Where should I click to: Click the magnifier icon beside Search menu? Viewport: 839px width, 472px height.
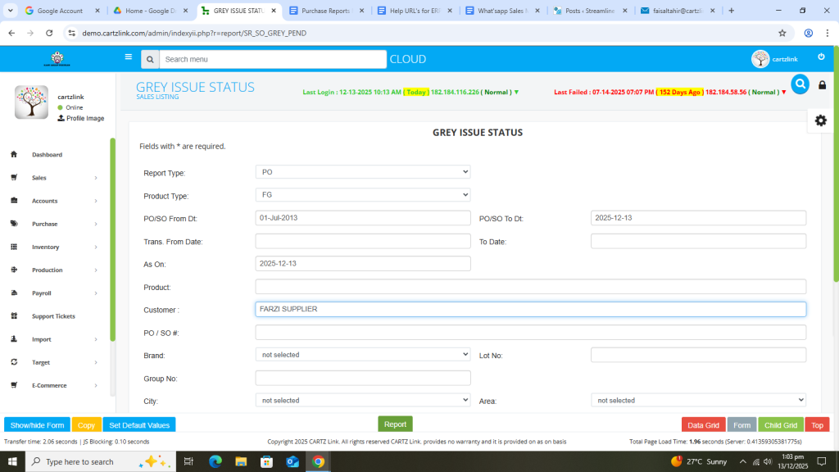(149, 59)
